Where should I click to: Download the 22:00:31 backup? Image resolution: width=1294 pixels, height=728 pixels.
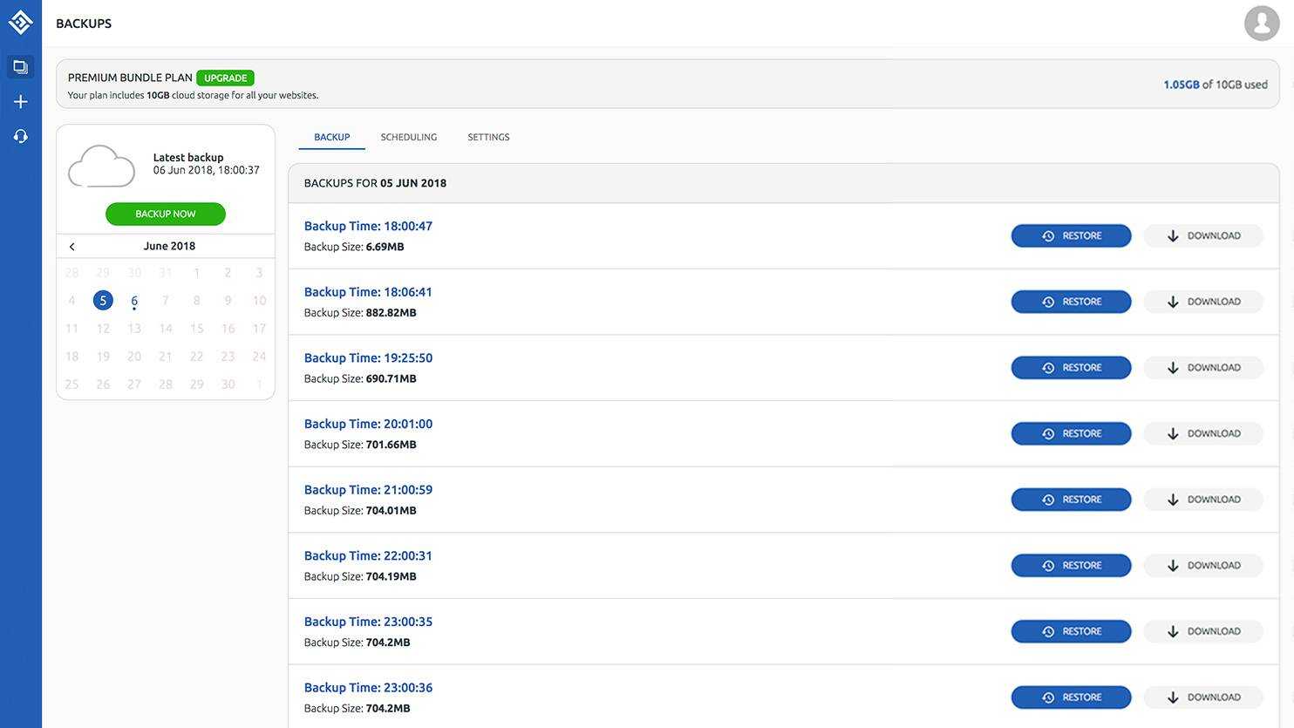point(1203,565)
